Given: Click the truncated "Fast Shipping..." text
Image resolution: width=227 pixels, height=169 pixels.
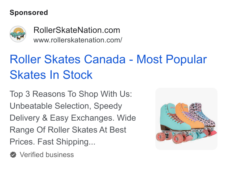Looking at the screenshot, I should [66, 142].
